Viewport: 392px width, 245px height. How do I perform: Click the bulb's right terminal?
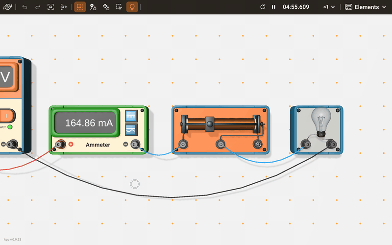point(331,144)
